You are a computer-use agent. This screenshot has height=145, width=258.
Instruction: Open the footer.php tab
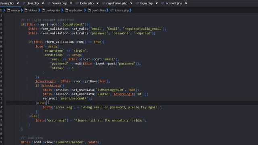pyautogui.click(x=87, y=3)
